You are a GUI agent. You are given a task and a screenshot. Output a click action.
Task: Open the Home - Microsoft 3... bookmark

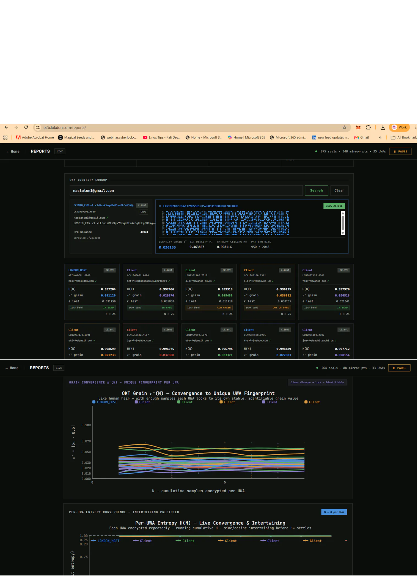(204, 138)
